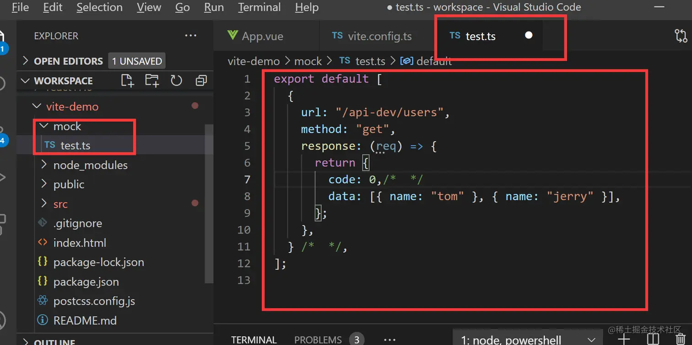Open the compare changes icon in editor toolbar
The height and width of the screenshot is (345, 692).
tap(681, 36)
